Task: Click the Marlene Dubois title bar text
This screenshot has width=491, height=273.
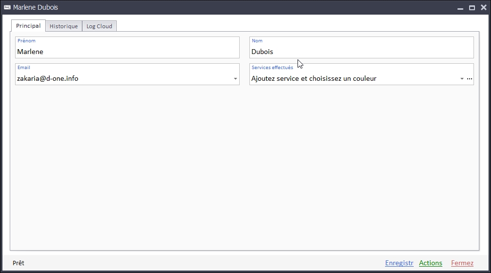Action: (x=35, y=7)
